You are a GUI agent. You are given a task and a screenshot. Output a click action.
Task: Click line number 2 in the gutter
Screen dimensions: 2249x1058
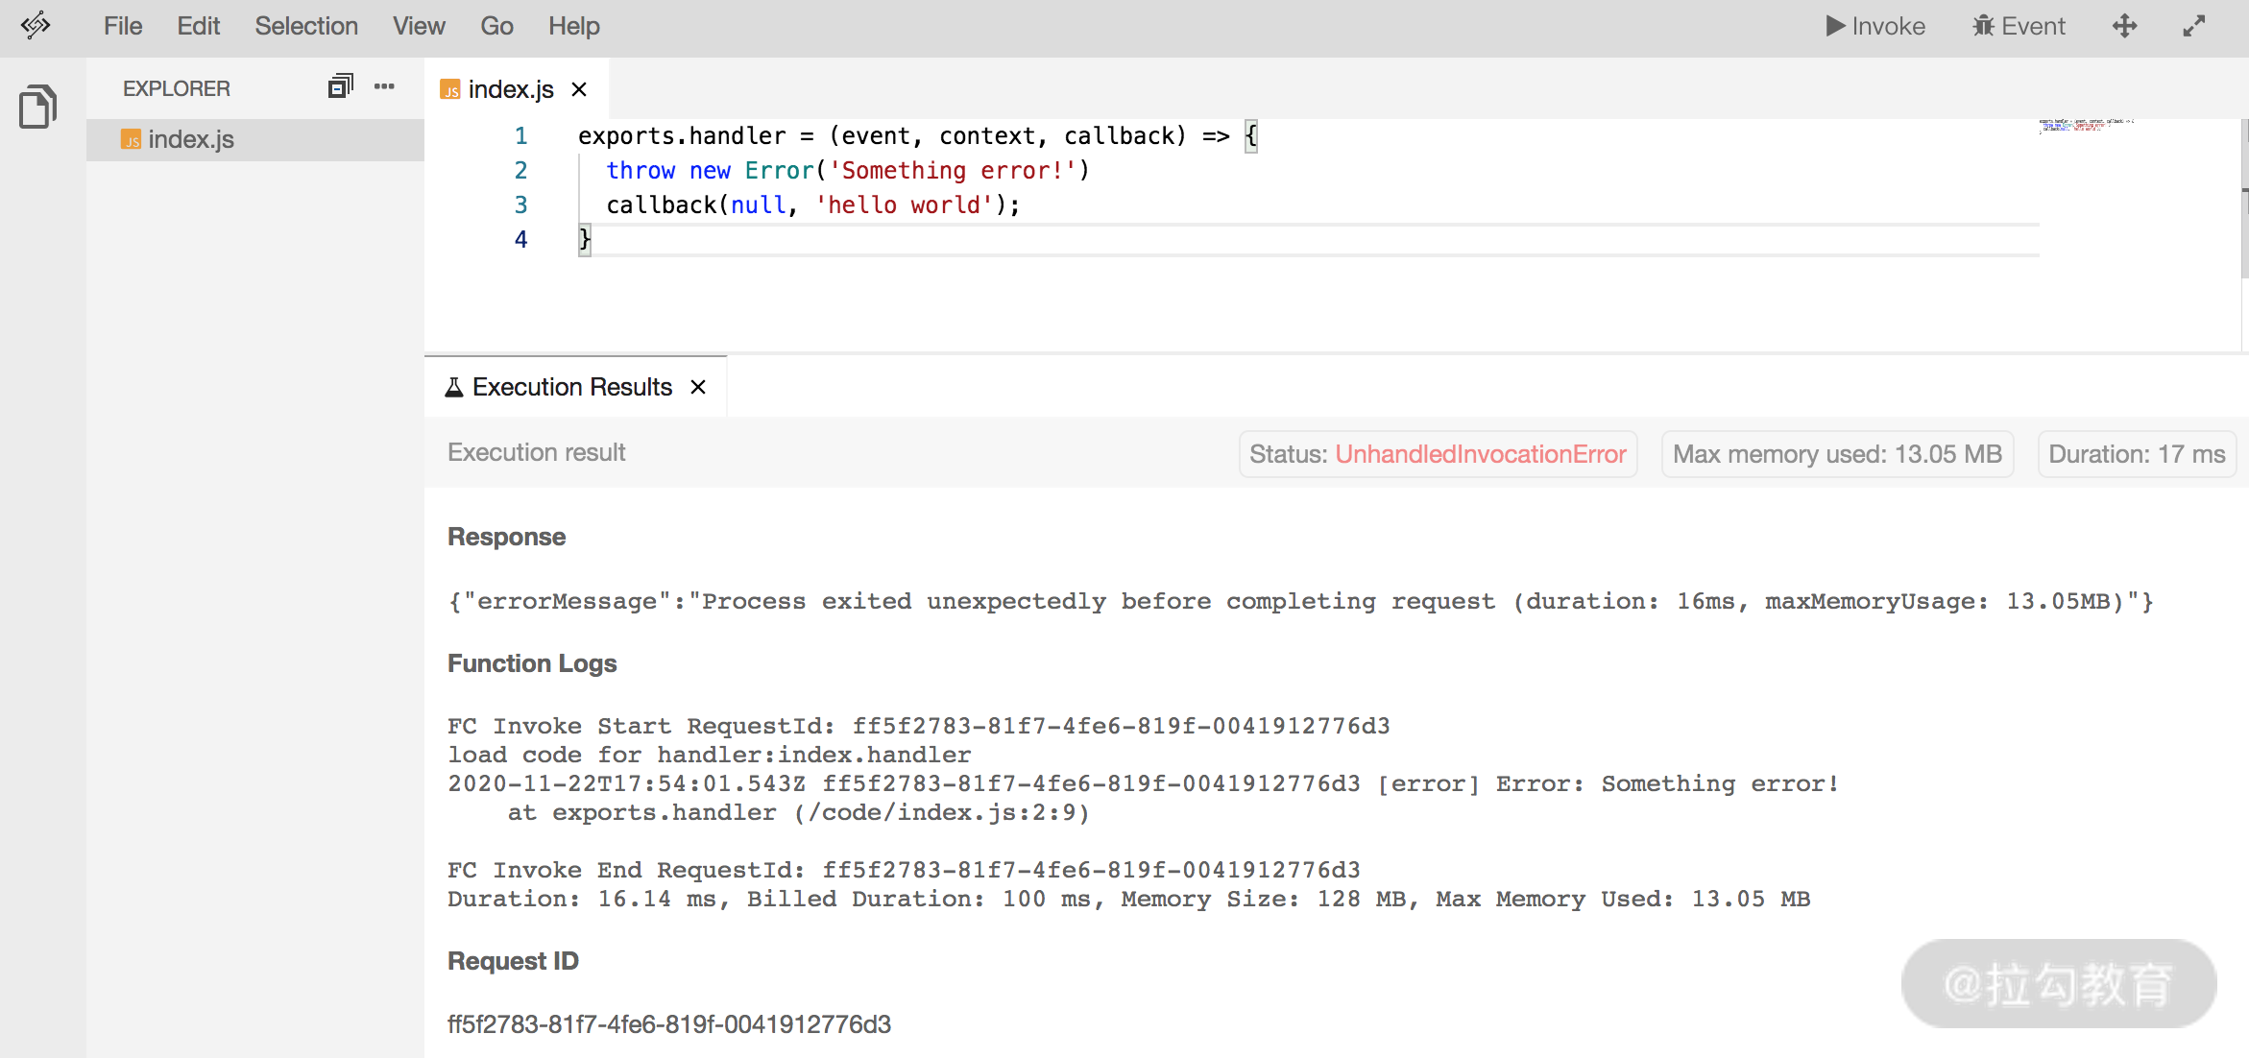coord(520,170)
